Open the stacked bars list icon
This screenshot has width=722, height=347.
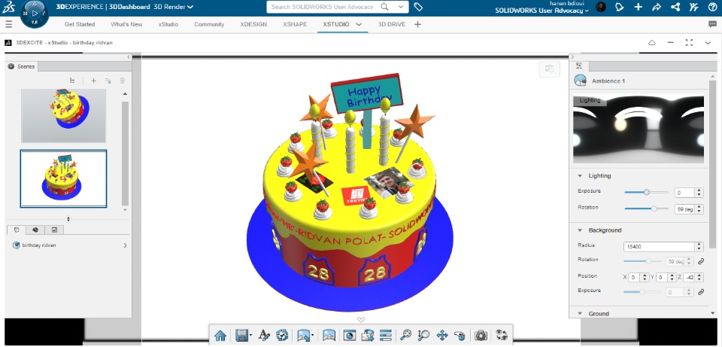point(386,336)
